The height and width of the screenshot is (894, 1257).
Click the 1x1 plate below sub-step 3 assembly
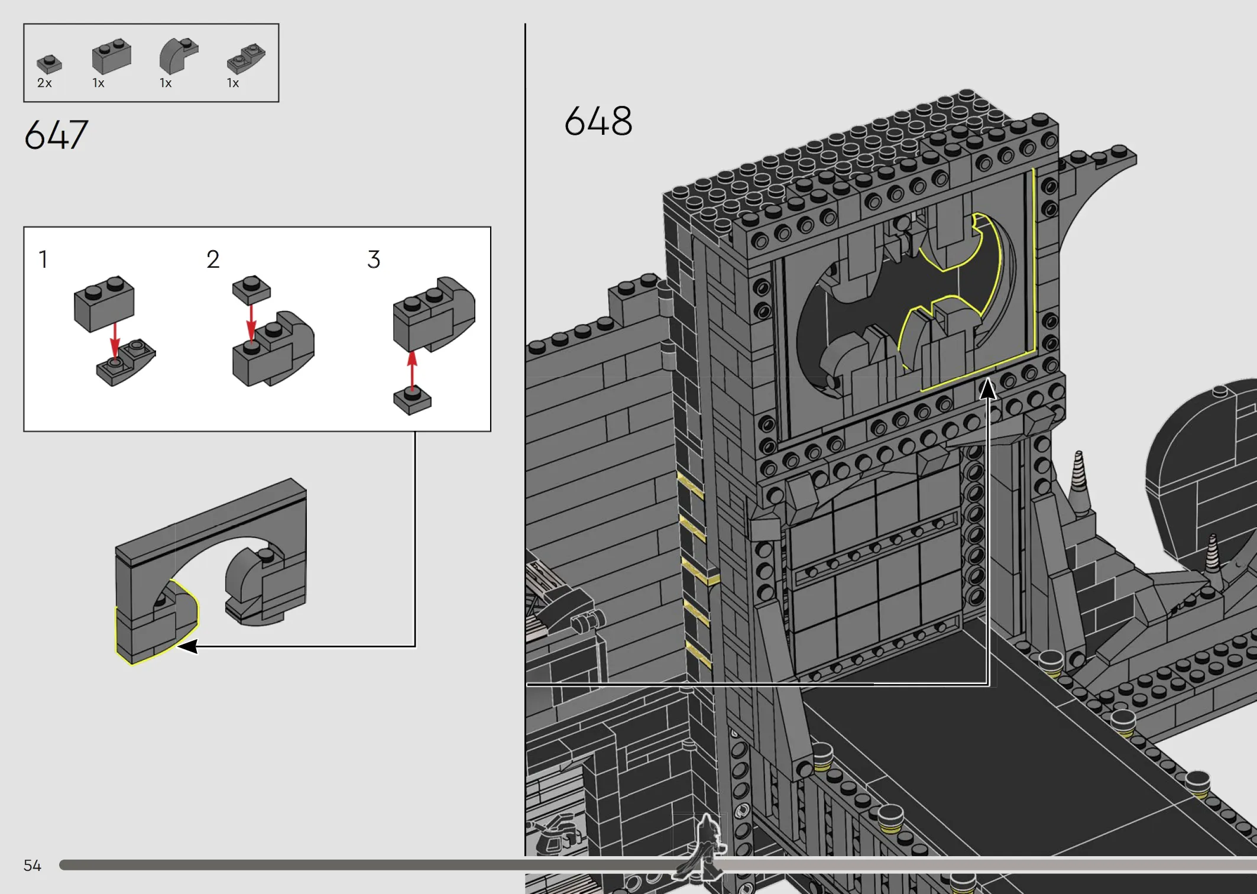(x=412, y=400)
